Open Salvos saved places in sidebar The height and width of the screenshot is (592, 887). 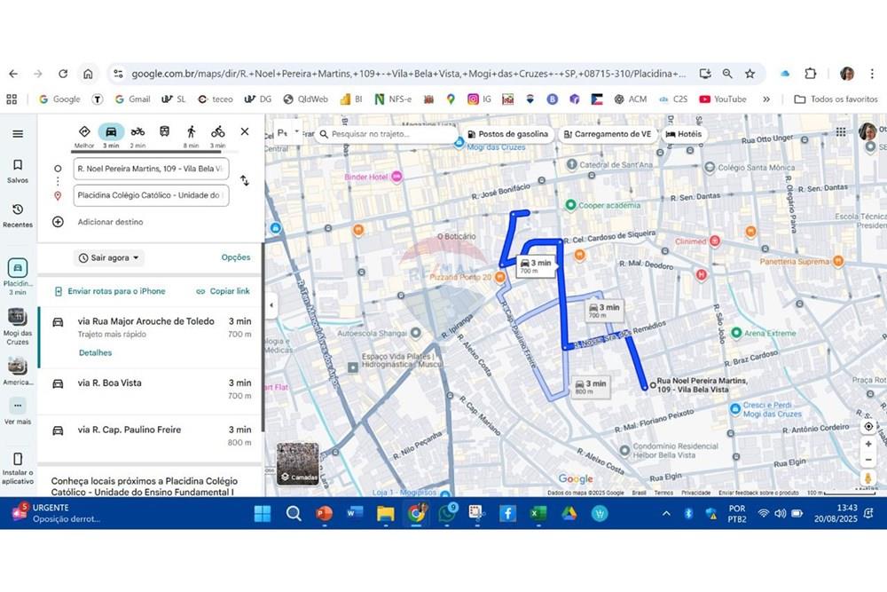point(18,170)
